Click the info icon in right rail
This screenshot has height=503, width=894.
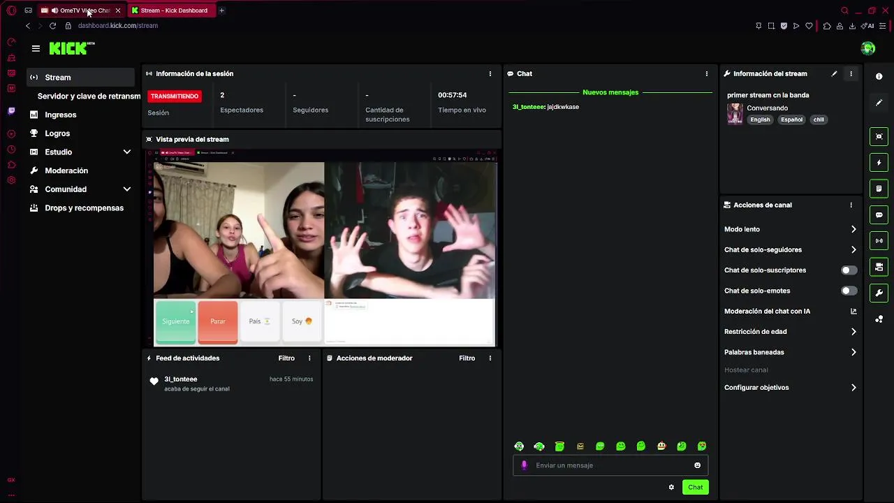click(879, 76)
